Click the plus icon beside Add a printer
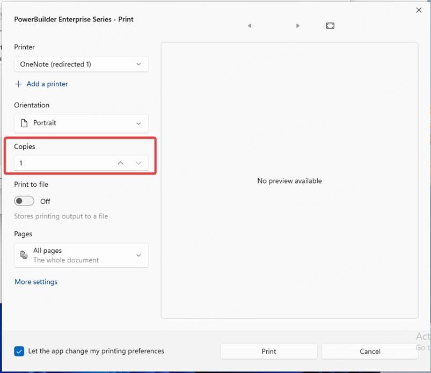 pyautogui.click(x=18, y=84)
